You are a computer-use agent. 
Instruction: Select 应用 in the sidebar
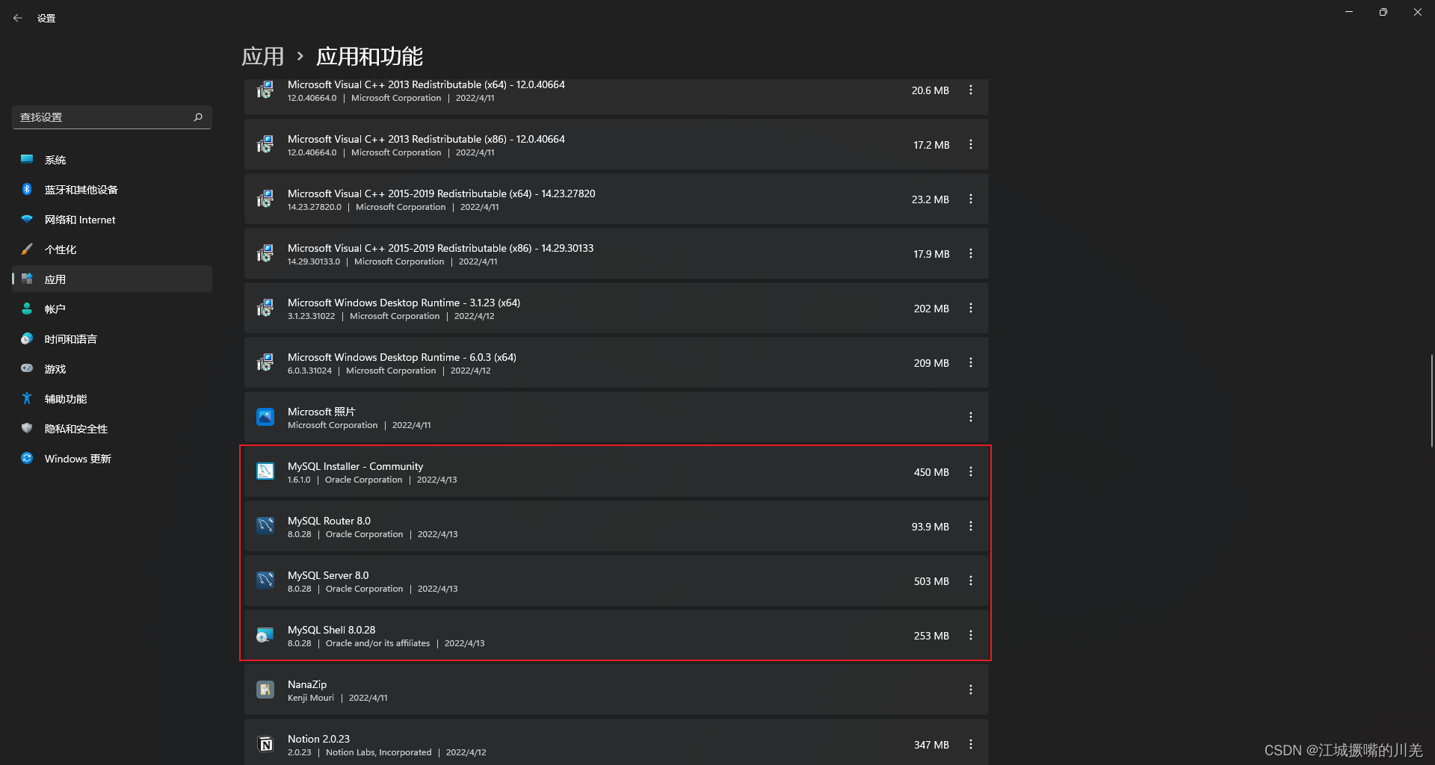point(112,279)
